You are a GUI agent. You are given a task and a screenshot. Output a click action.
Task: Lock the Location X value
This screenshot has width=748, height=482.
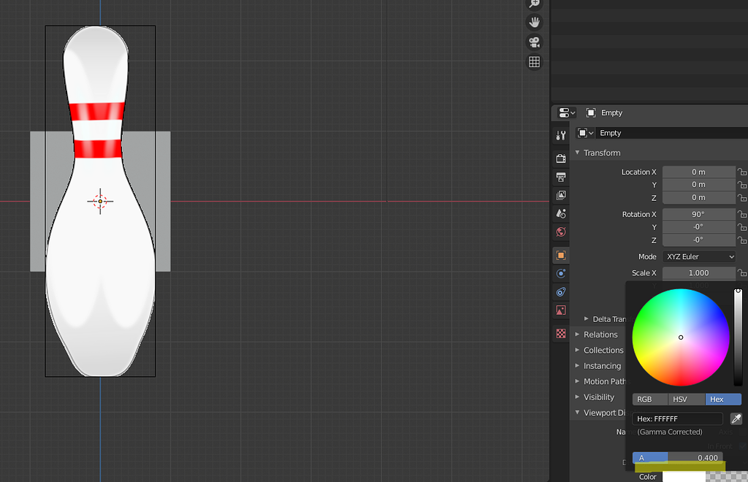(x=742, y=172)
